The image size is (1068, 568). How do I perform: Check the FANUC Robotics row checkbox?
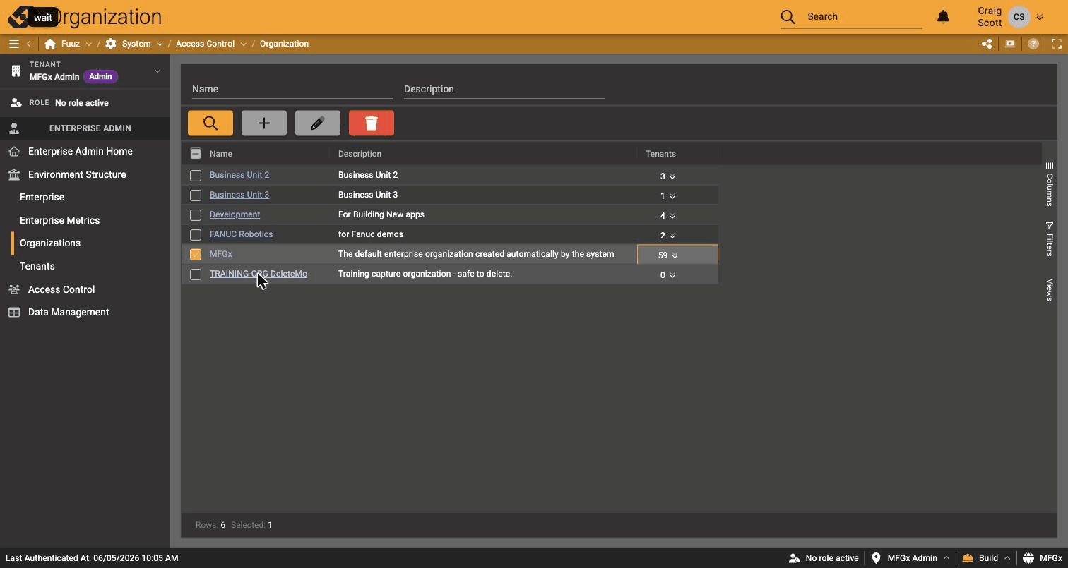[x=196, y=235]
